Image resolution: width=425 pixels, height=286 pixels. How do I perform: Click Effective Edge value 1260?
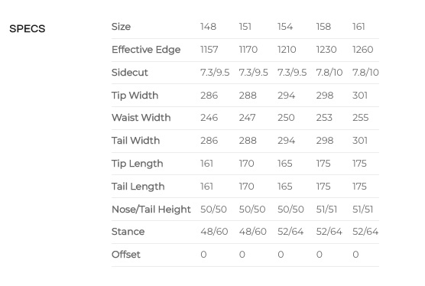[362, 50]
